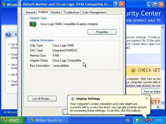Click the graphics adapter card icon
Image resolution: width=166 pixels, height=124 pixels.
[33, 24]
